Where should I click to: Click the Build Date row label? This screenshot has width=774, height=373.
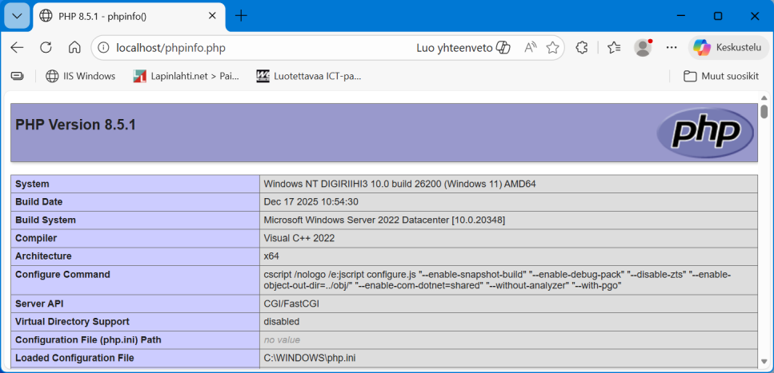[x=39, y=201]
